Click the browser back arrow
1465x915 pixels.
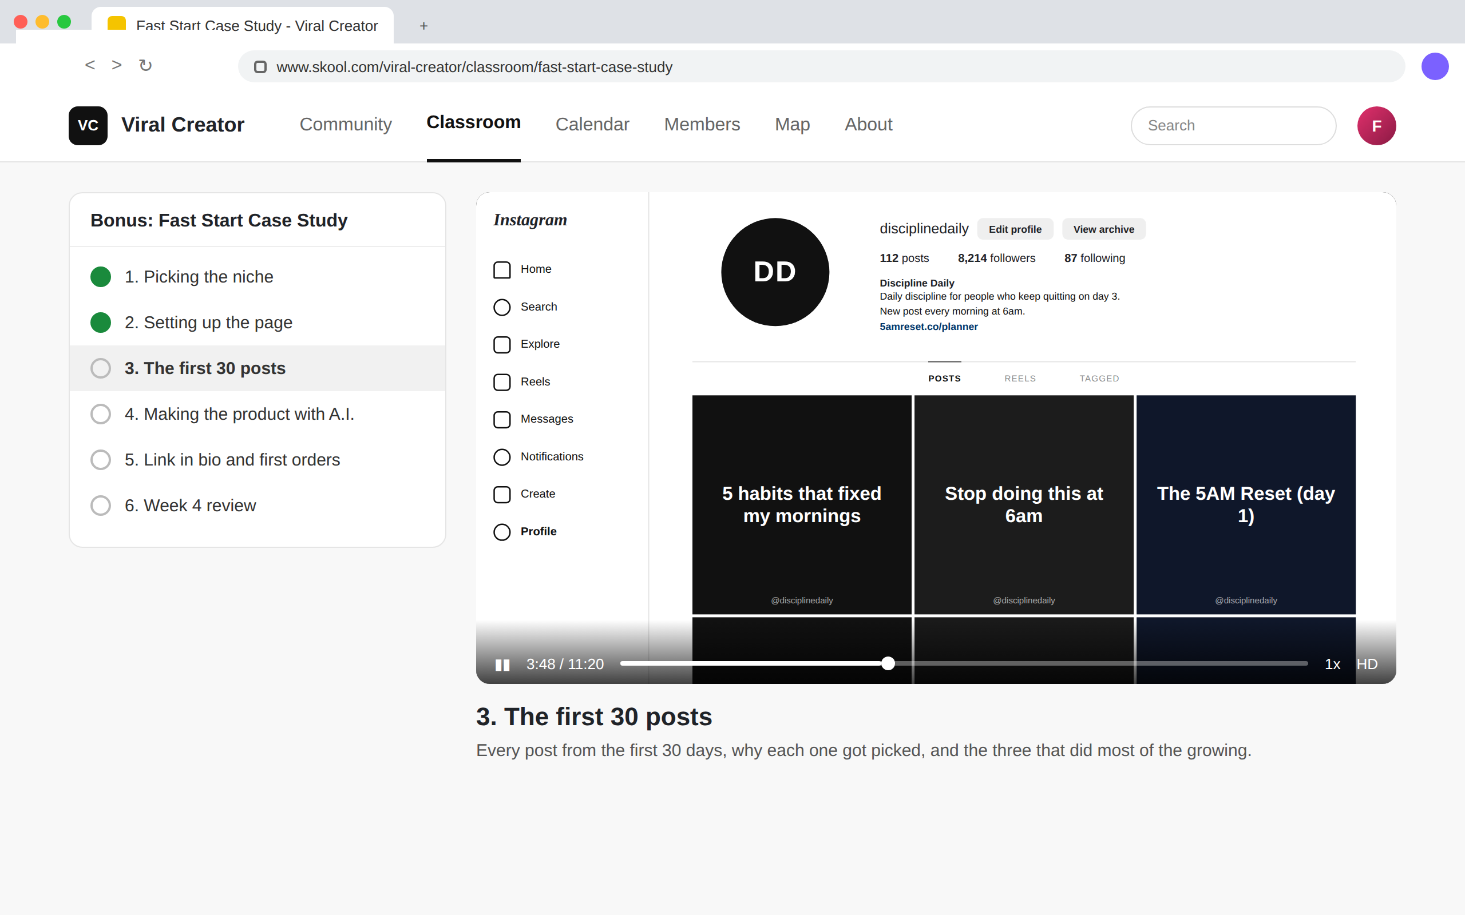(90, 65)
